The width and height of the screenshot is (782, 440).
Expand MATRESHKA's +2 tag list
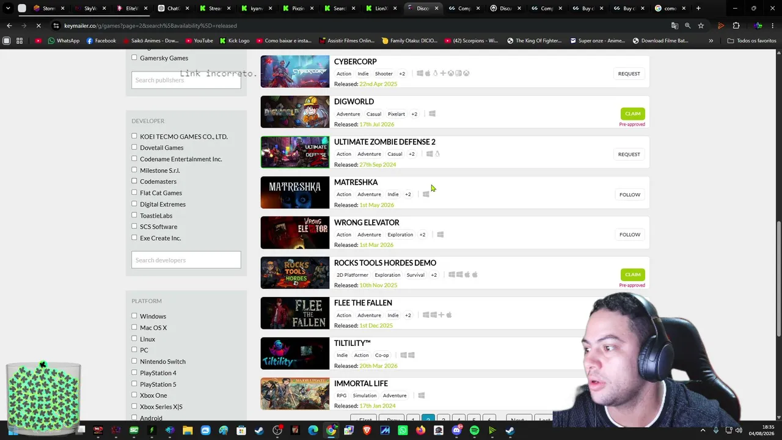408,194
